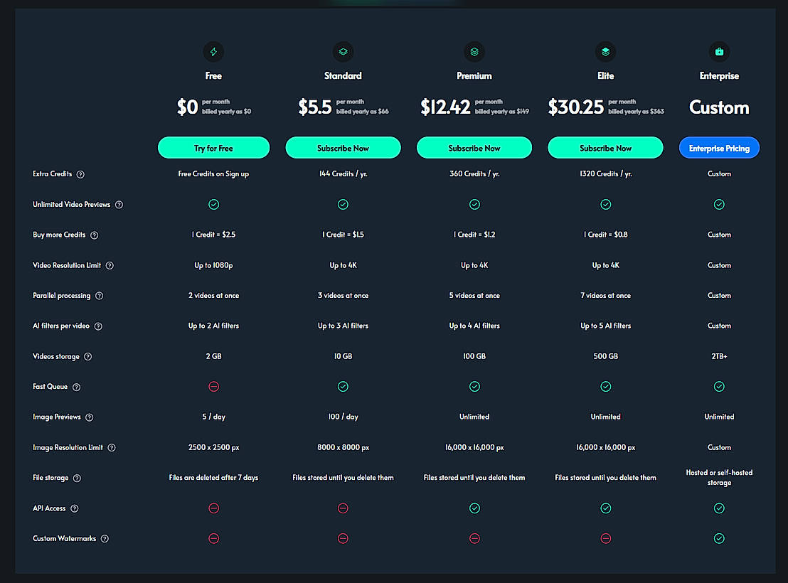The width and height of the screenshot is (788, 583).
Task: Click '100 / day' image previews cell
Action: point(344,417)
